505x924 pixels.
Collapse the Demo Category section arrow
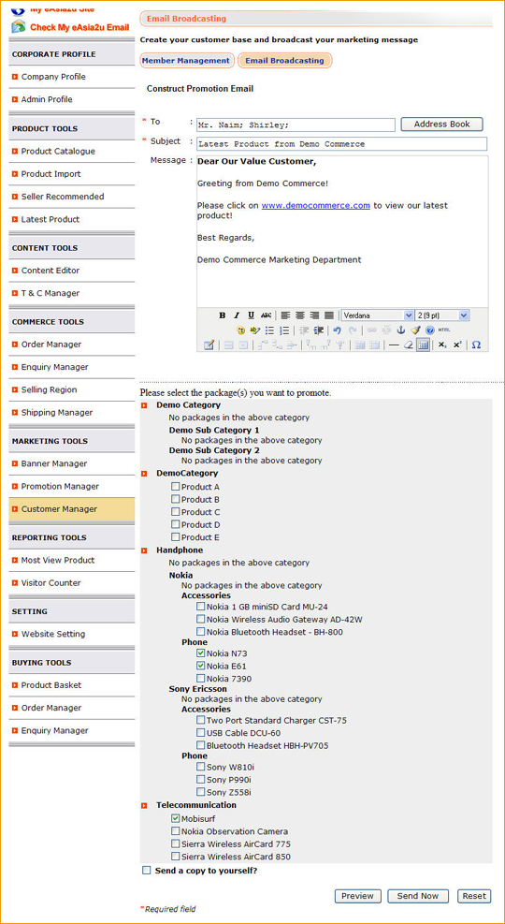point(144,405)
